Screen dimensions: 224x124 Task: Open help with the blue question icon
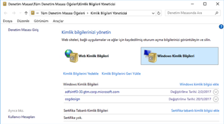(x=221, y=27)
